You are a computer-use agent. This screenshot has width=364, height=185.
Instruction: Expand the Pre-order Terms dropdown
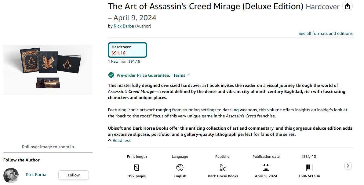tap(181, 75)
